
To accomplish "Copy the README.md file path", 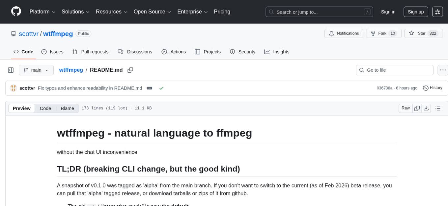I will [x=130, y=70].
